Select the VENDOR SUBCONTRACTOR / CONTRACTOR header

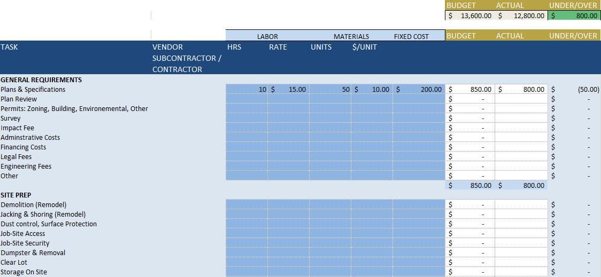click(187, 58)
